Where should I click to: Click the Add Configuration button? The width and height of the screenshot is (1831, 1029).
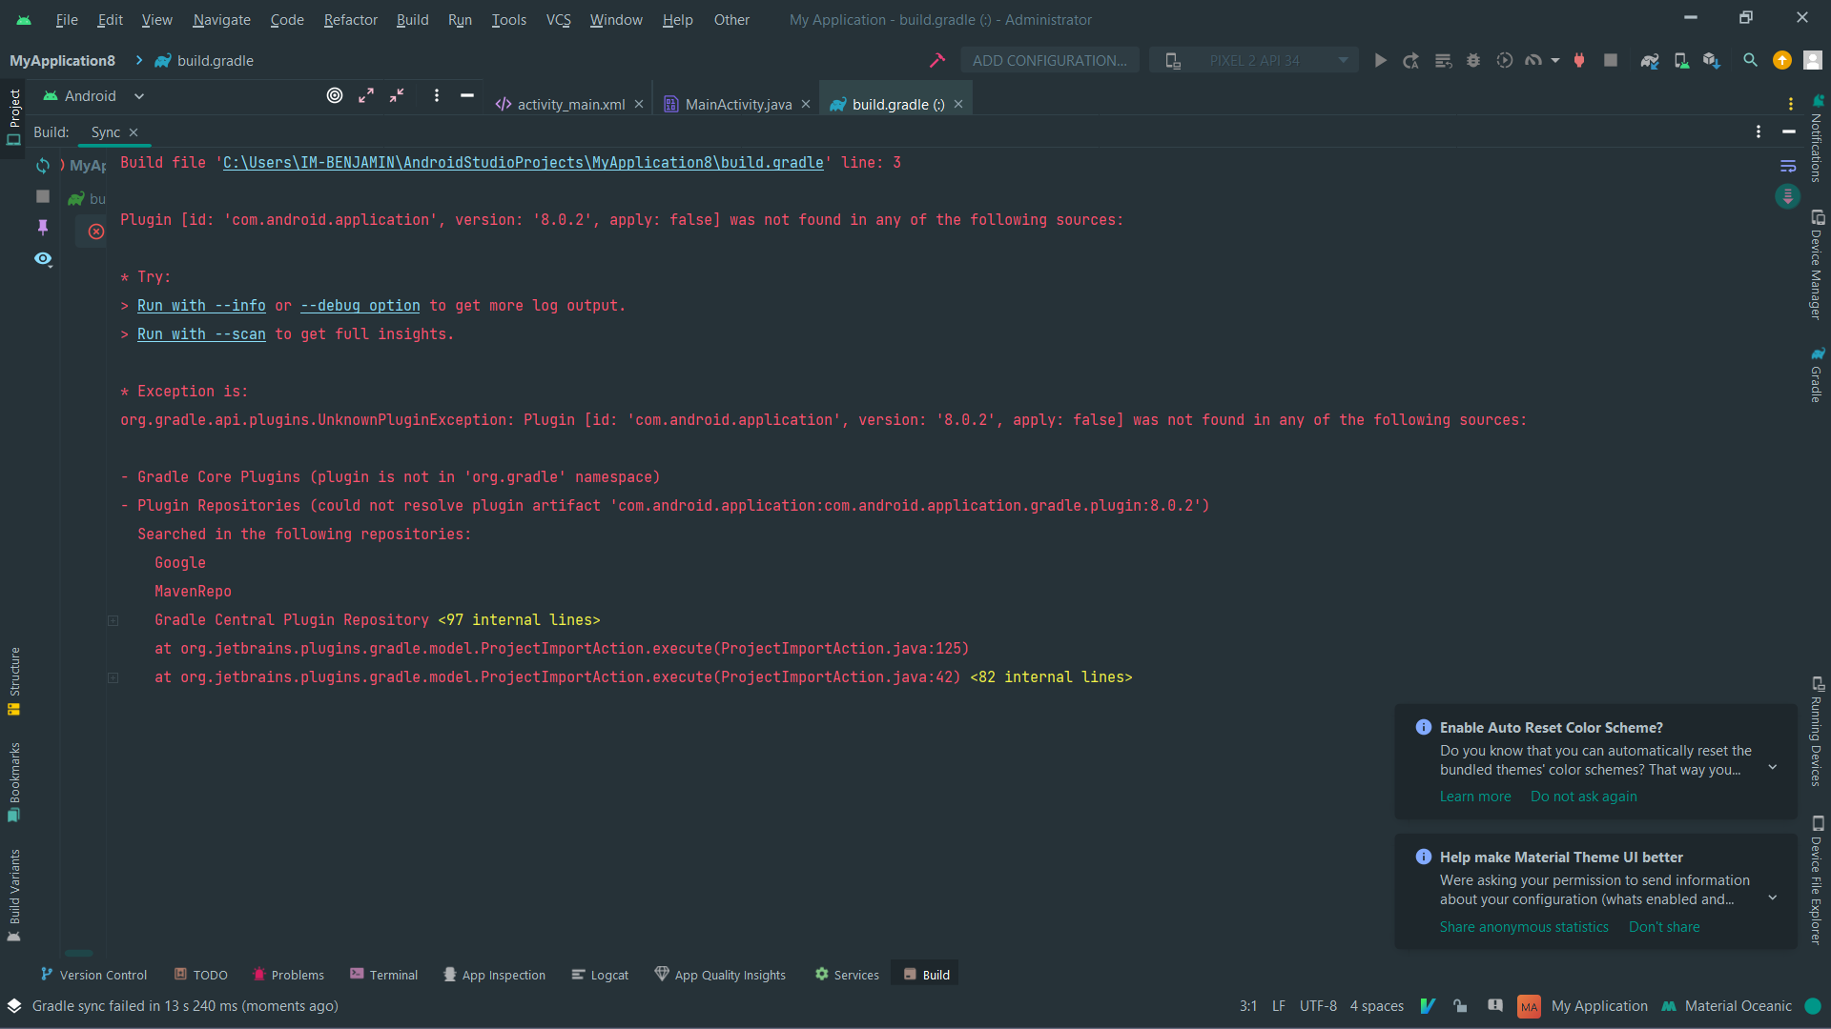pos(1049,60)
